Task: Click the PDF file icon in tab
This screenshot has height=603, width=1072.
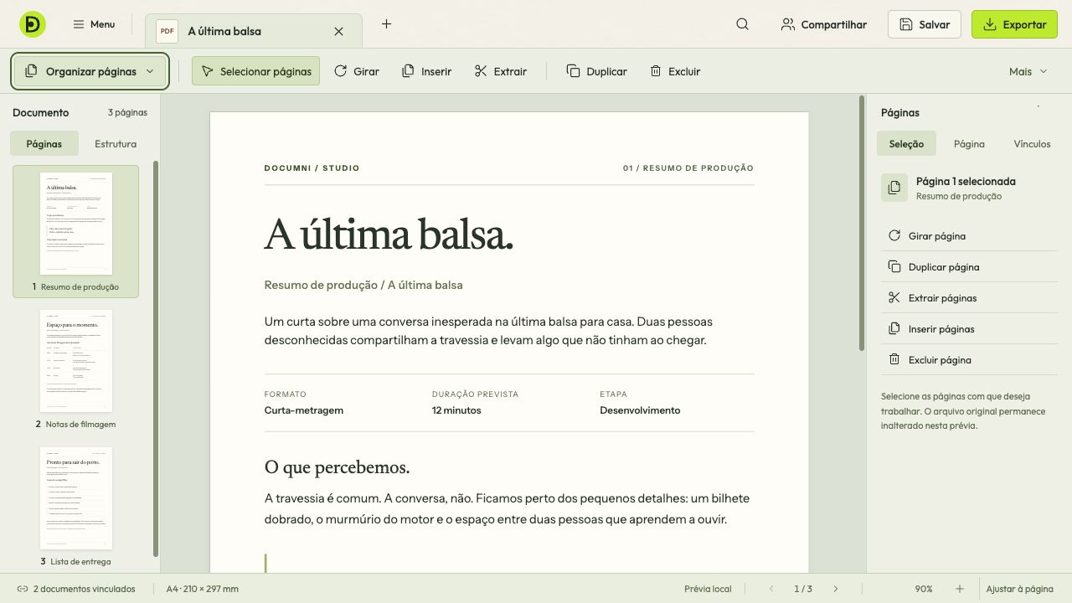Action: click(167, 31)
